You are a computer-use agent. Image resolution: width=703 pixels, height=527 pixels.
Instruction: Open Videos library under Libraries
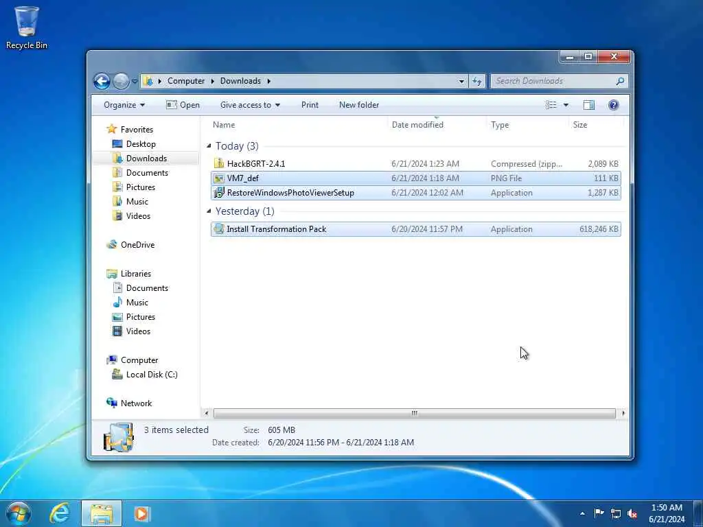click(x=137, y=331)
